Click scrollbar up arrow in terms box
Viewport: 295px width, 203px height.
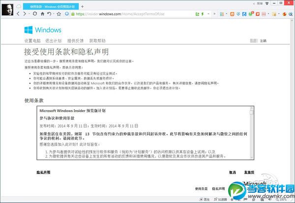252,108
